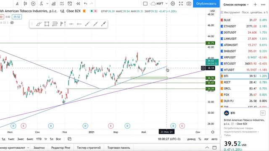Click the compare or add symbol plus icon
Screen dimensions: 269x151
click(x=33, y=4)
